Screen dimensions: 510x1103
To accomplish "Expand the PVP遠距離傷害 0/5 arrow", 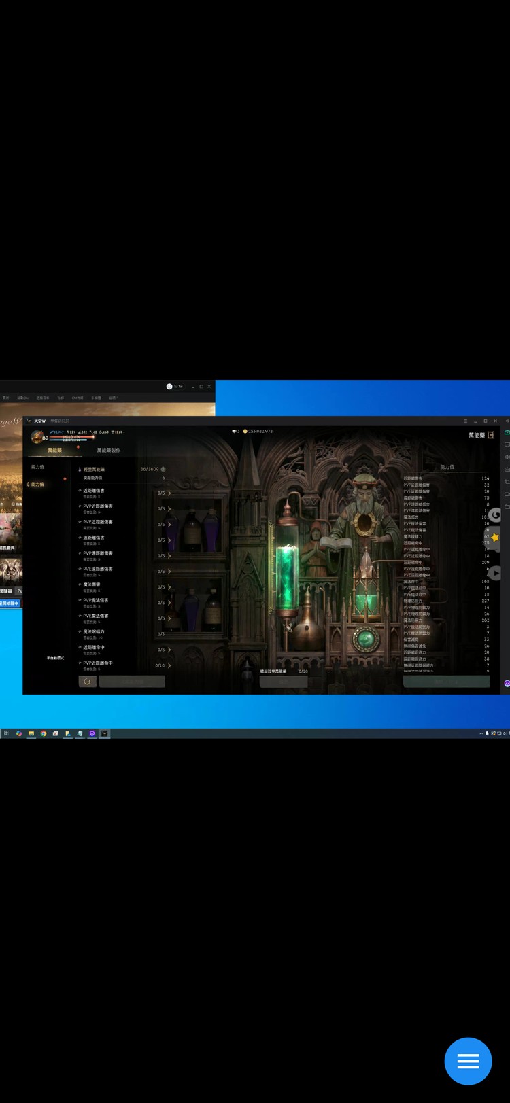I will (169, 555).
